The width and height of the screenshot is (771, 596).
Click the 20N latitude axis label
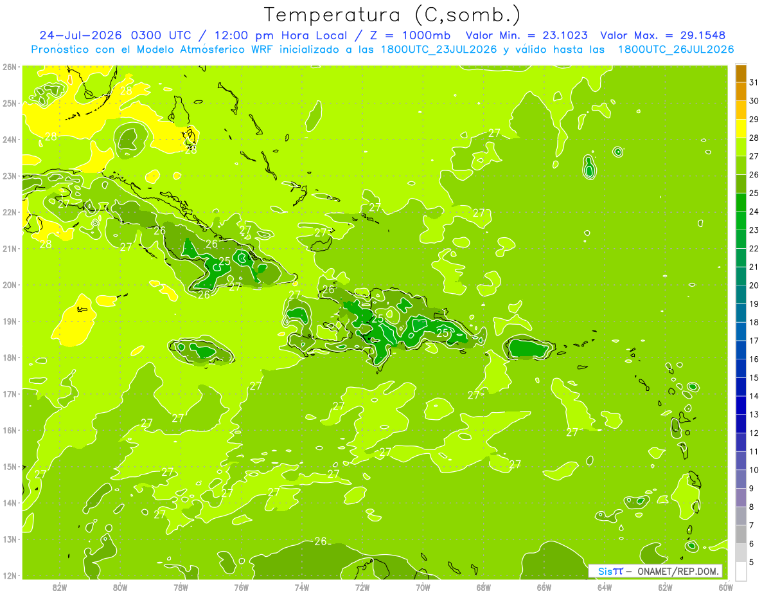(x=10, y=285)
